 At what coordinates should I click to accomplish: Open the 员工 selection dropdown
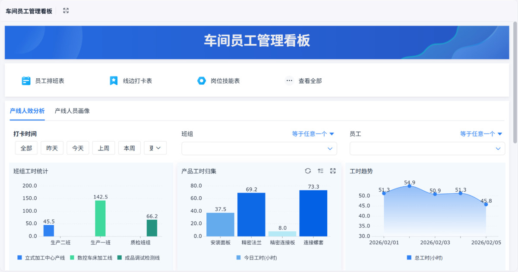(x=427, y=149)
